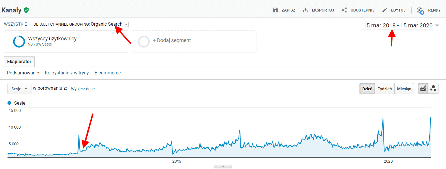Click the green verified shield icon
The width and height of the screenshot is (446, 169).
(x=26, y=10)
